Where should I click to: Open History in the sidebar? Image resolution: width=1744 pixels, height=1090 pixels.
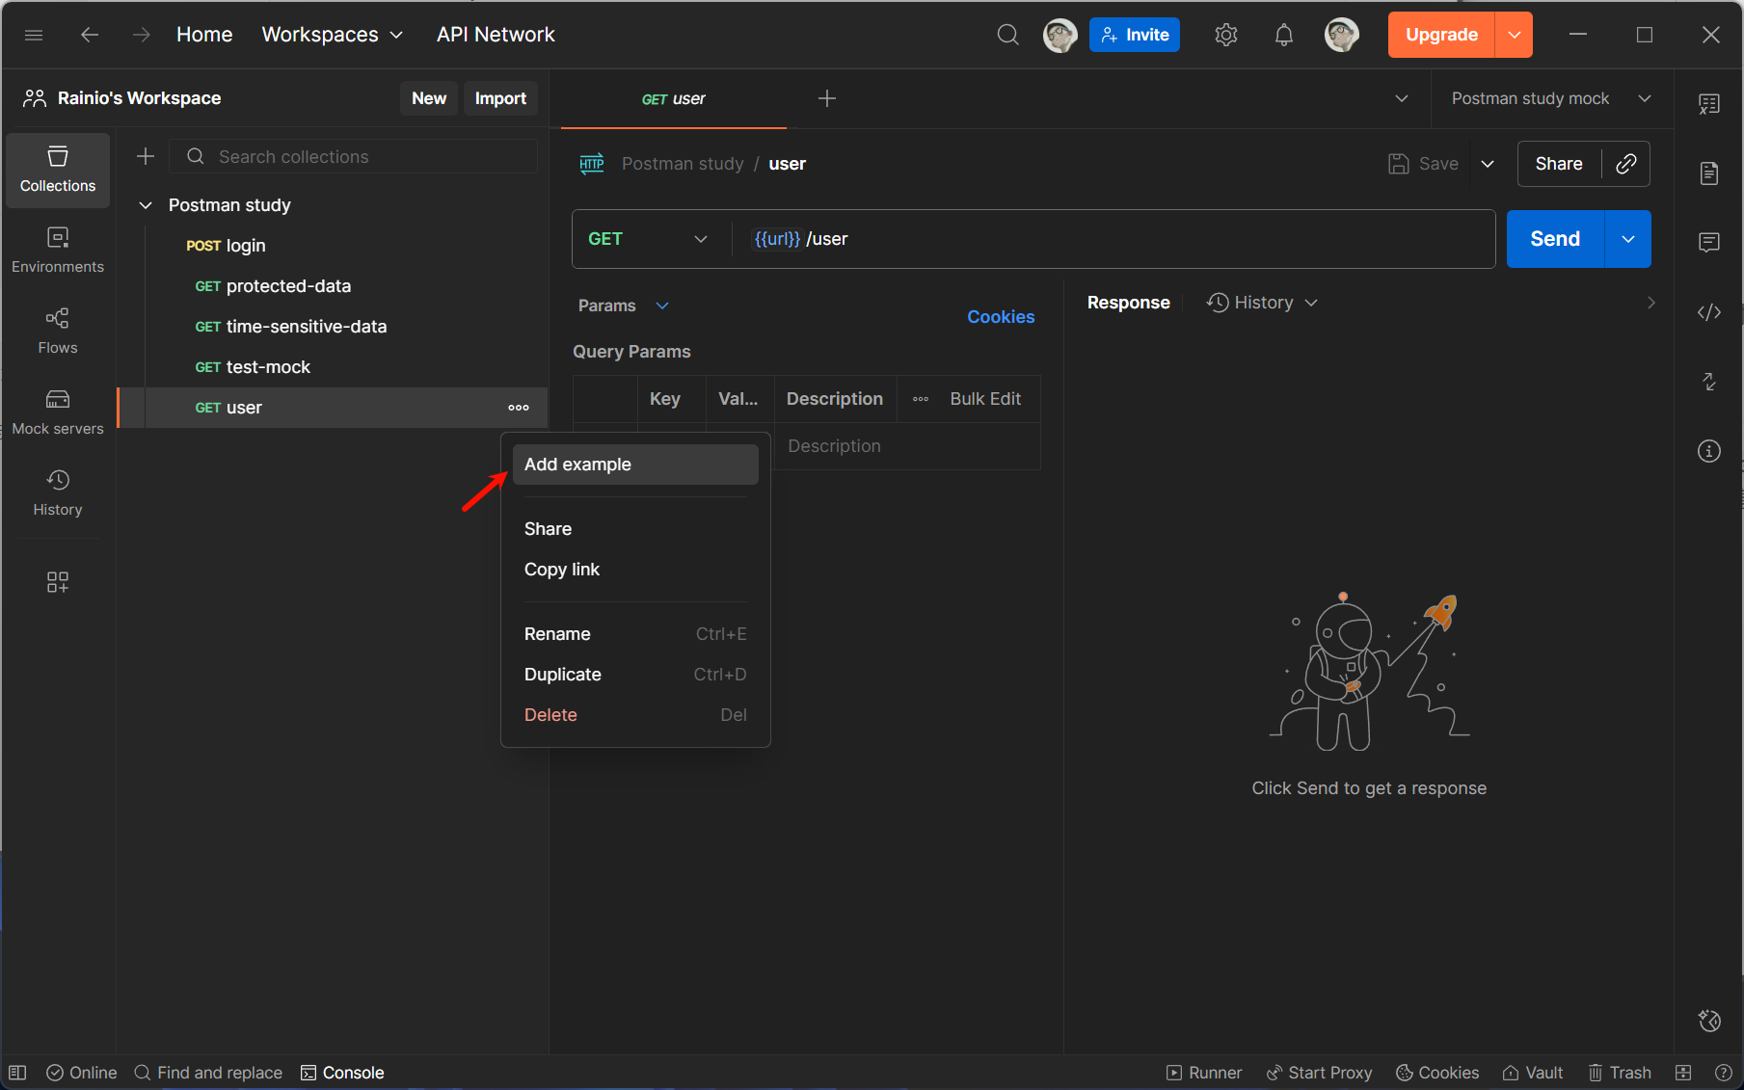pyautogui.click(x=58, y=493)
